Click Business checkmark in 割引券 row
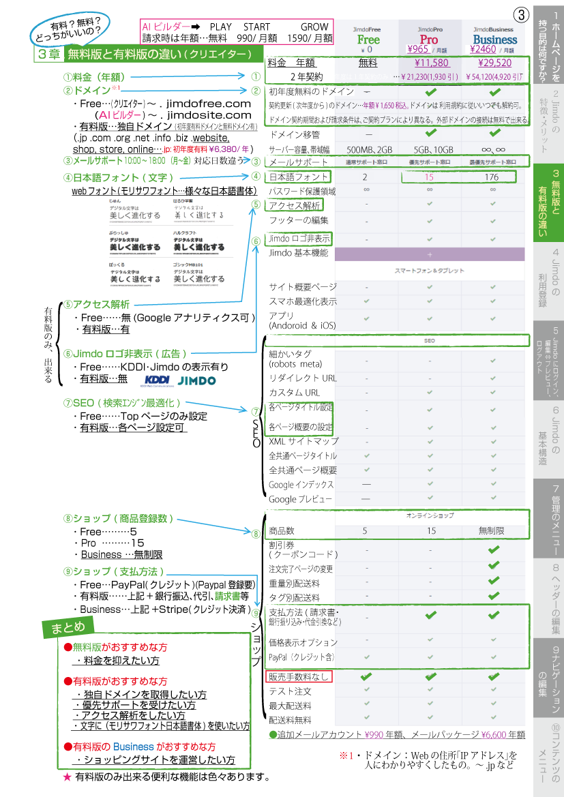564x797 pixels. coord(493,550)
